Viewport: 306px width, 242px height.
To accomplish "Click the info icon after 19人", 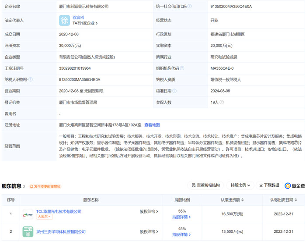I will coord(221,102).
